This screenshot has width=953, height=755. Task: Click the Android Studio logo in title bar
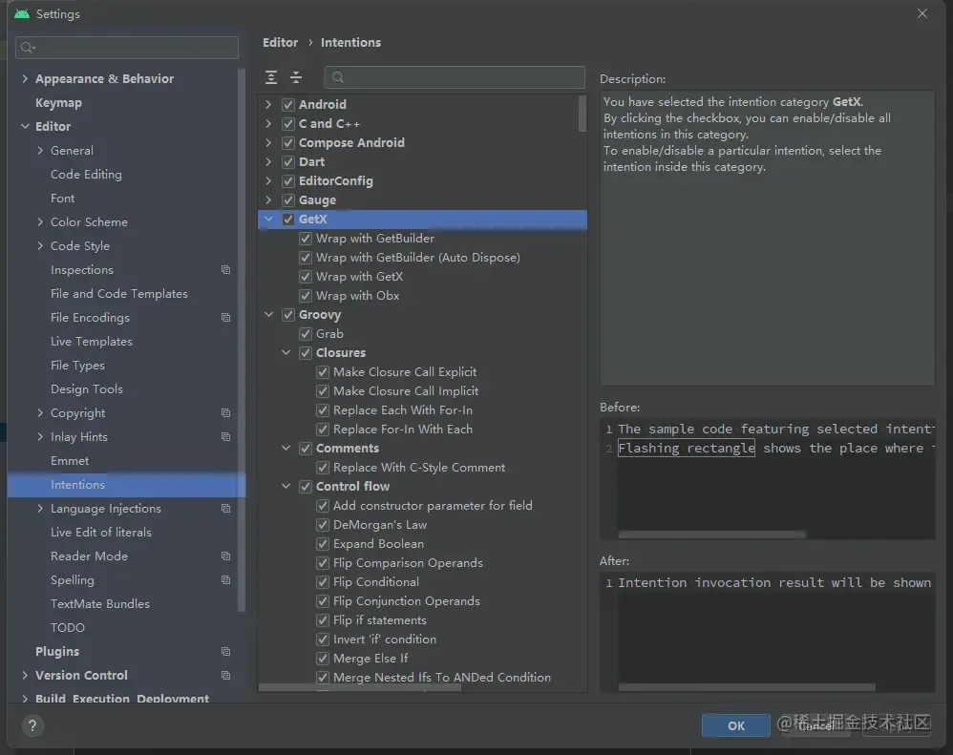pos(22,13)
